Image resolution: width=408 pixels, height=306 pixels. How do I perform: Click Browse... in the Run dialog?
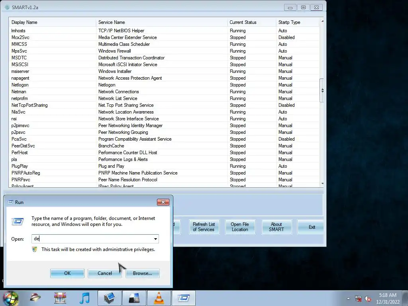(x=142, y=273)
